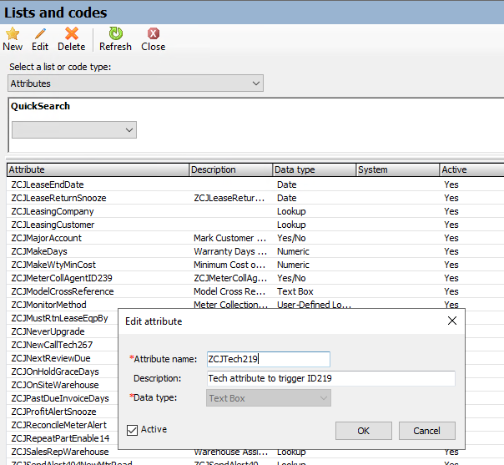504x465 pixels.
Task: Click Cancel in the Edit attribute dialog
Action: [x=427, y=431]
